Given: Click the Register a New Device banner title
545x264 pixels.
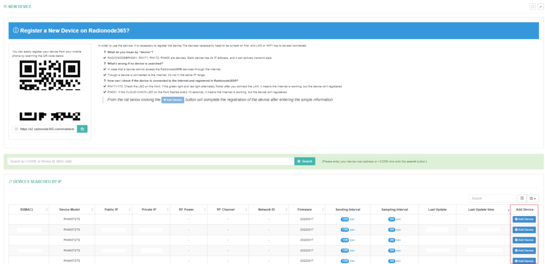Looking at the screenshot, I should pyautogui.click(x=75, y=30).
